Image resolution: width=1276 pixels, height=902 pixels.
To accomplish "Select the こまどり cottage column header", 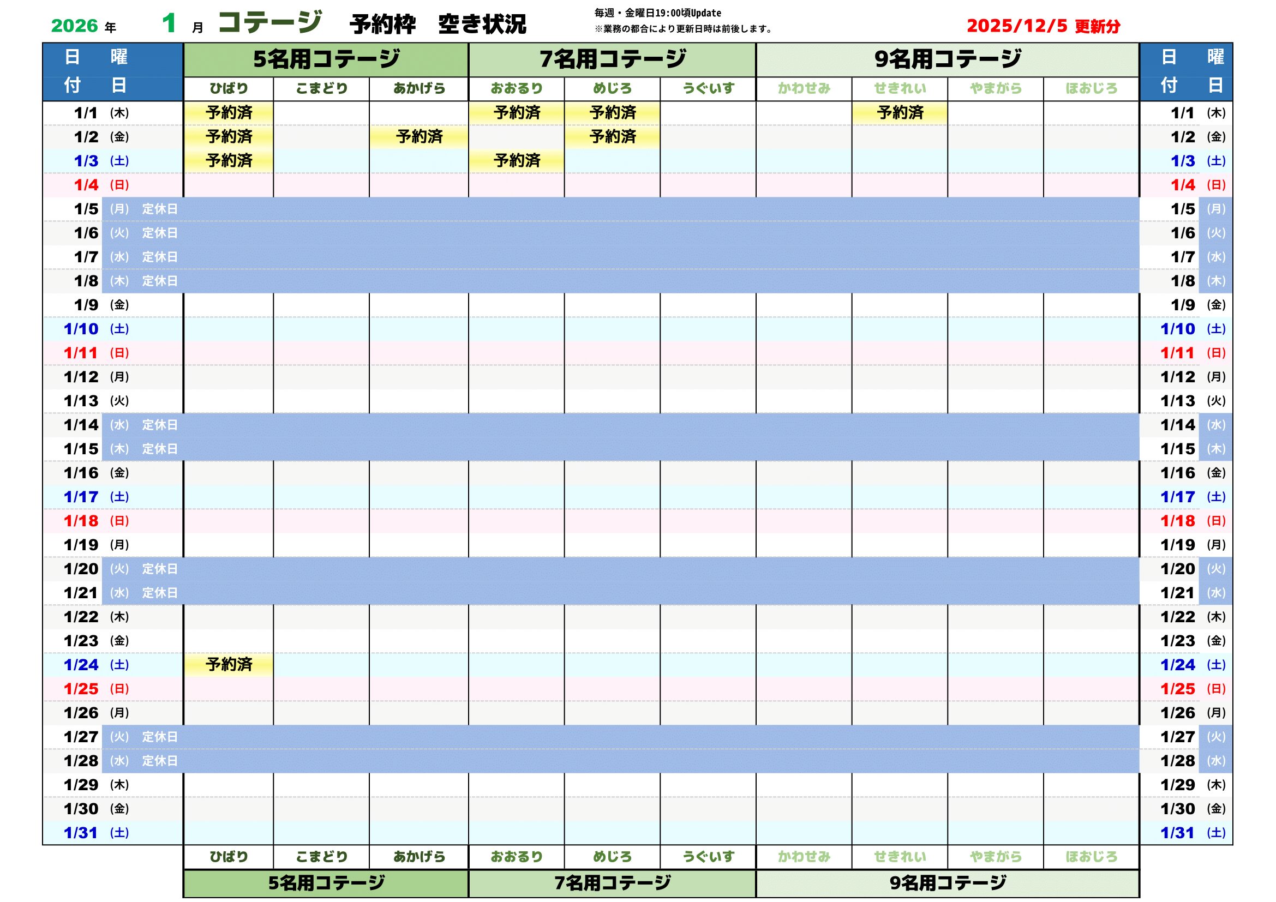I will click(321, 88).
